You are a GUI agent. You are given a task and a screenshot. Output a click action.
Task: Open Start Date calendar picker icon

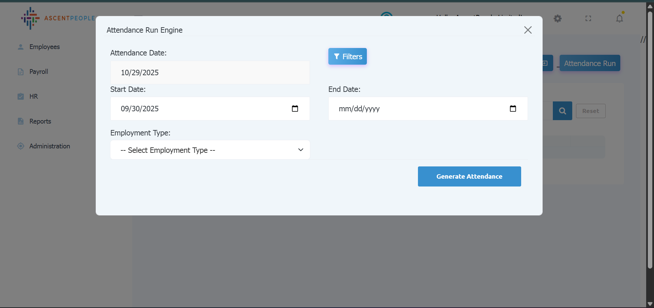pyautogui.click(x=295, y=109)
